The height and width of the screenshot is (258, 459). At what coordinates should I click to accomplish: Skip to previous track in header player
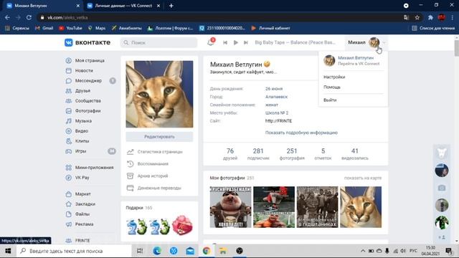[x=225, y=42]
